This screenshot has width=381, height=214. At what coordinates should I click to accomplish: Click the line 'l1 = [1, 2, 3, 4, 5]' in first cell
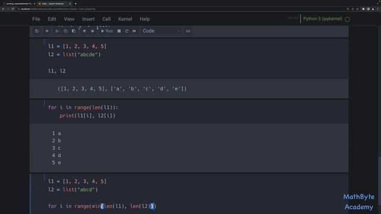[77, 46]
